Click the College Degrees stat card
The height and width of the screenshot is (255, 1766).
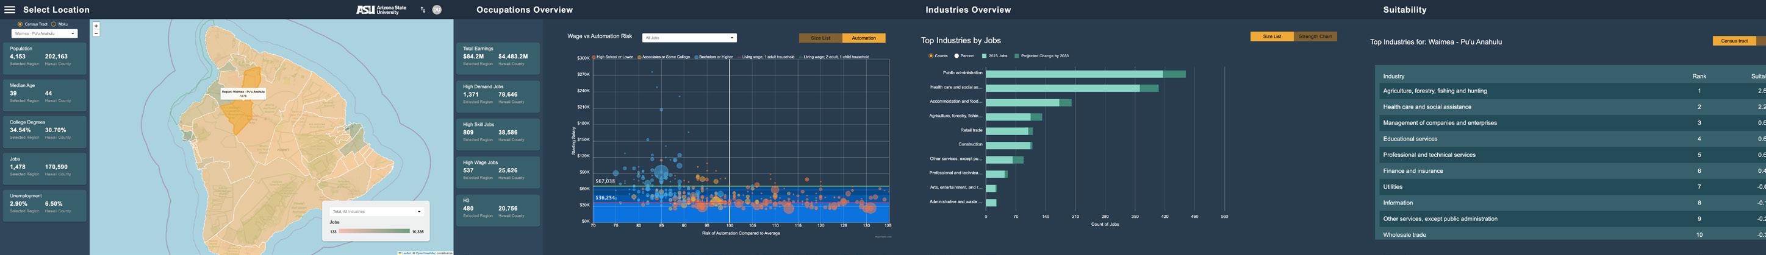click(x=45, y=131)
